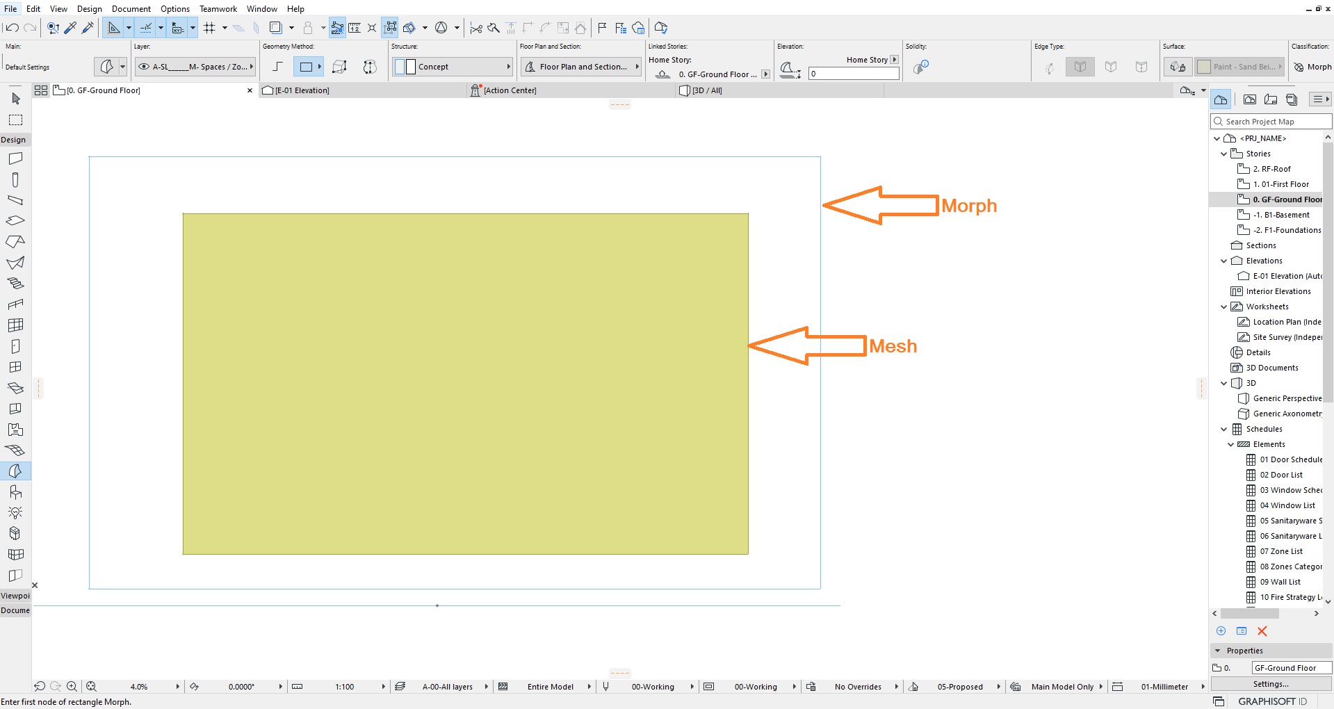Toggle Guide Lines button in toolbar
This screenshot has height=709, width=1334.
114,28
